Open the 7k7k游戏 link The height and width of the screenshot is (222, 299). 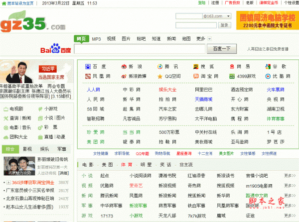tap(197, 216)
